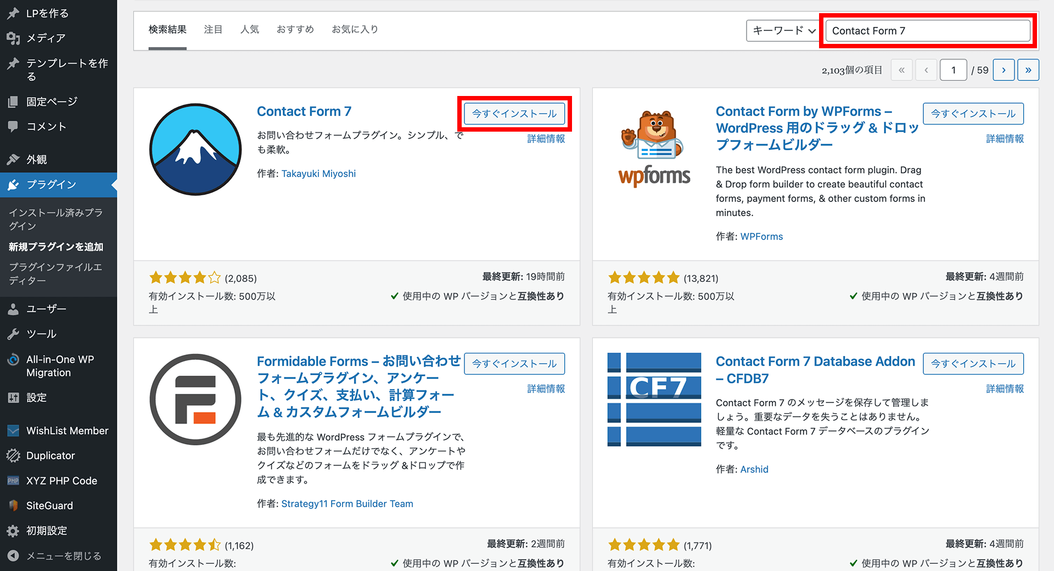Image resolution: width=1054 pixels, height=571 pixels.
Task: Open 設定 settings menu in sidebar
Action: pyautogui.click(x=13, y=398)
